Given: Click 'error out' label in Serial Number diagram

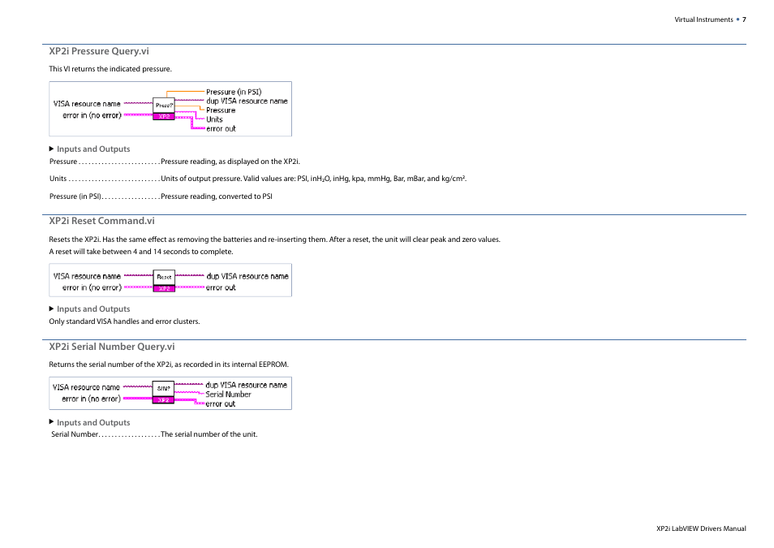Looking at the screenshot, I should 220,403.
